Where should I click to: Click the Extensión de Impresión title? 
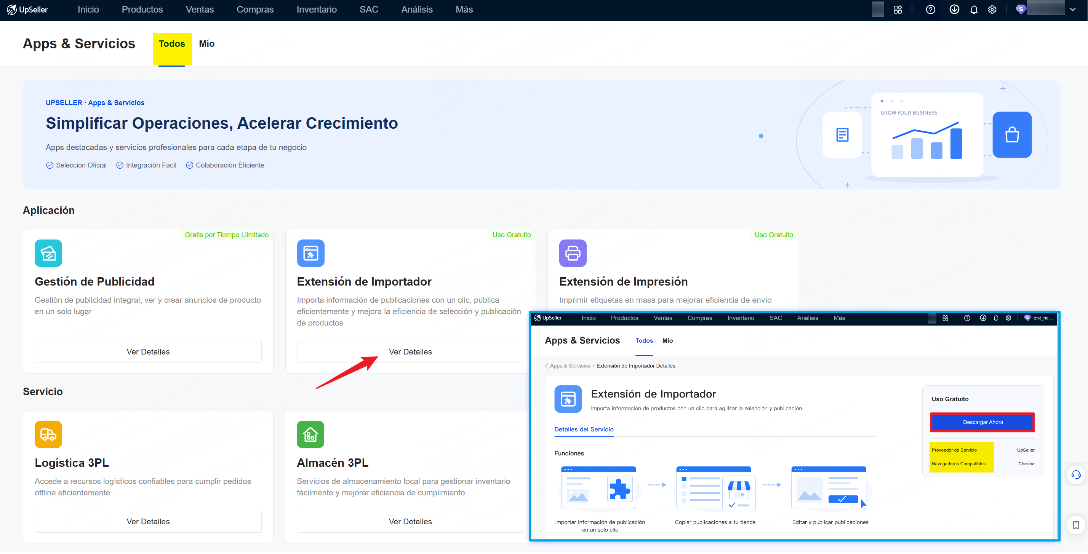623,282
